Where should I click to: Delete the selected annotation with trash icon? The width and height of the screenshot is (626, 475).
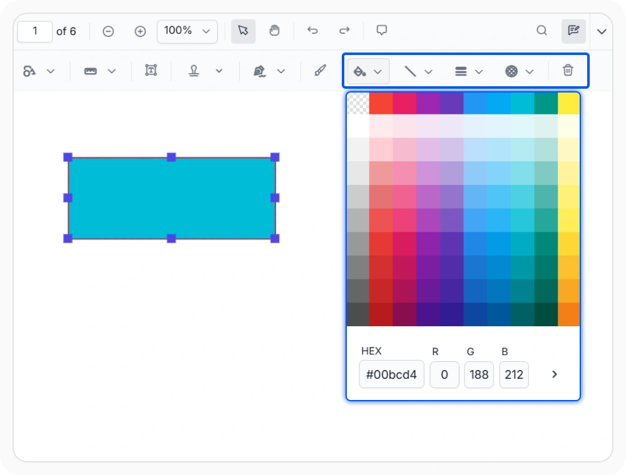568,71
